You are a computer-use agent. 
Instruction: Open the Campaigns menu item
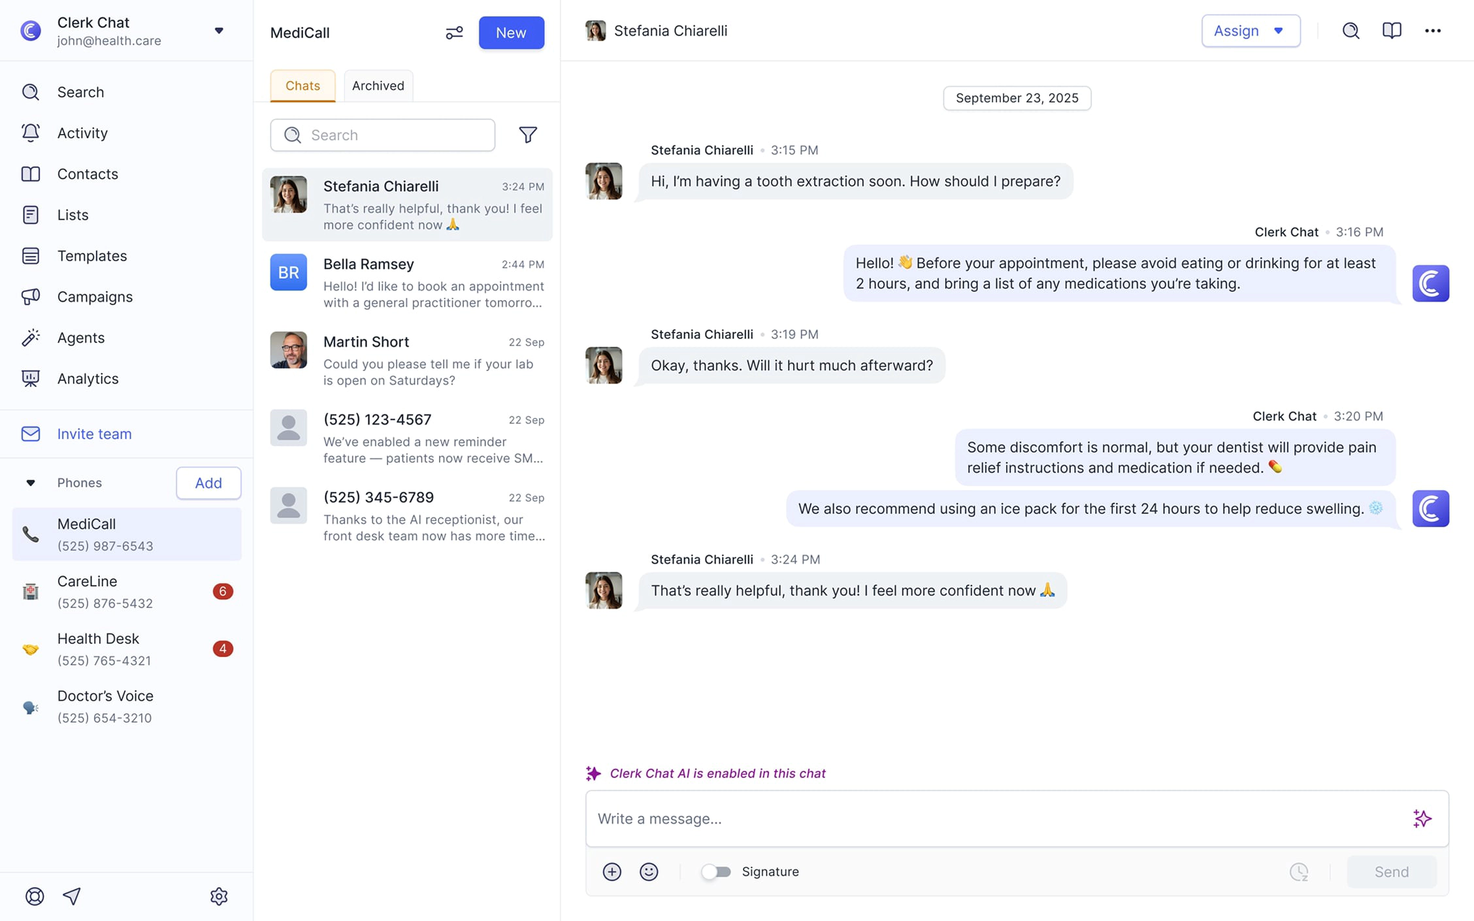pos(95,297)
